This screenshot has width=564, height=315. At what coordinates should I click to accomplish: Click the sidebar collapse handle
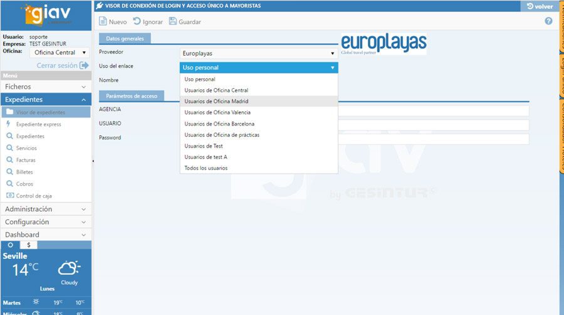coord(93,161)
